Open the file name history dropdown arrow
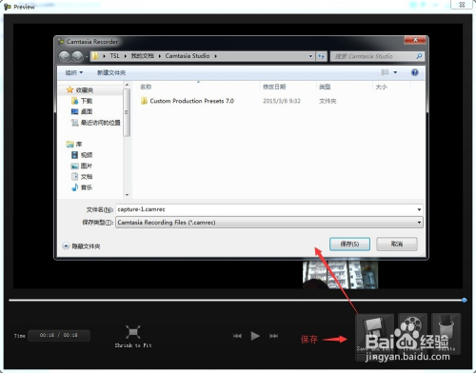476x373 pixels. coord(419,209)
